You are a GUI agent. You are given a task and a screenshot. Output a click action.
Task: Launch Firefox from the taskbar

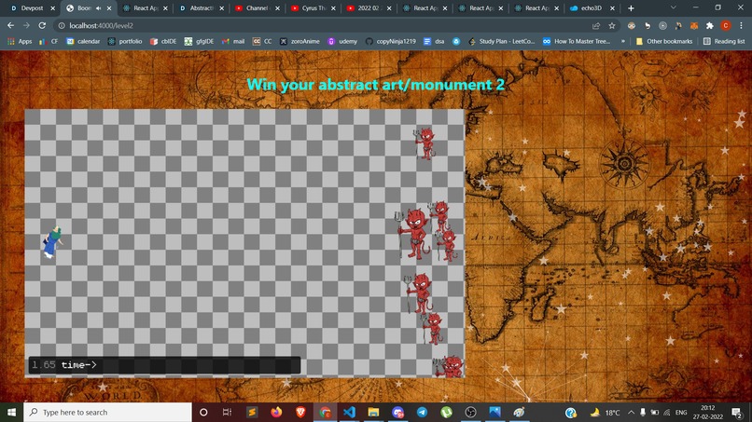coord(276,412)
